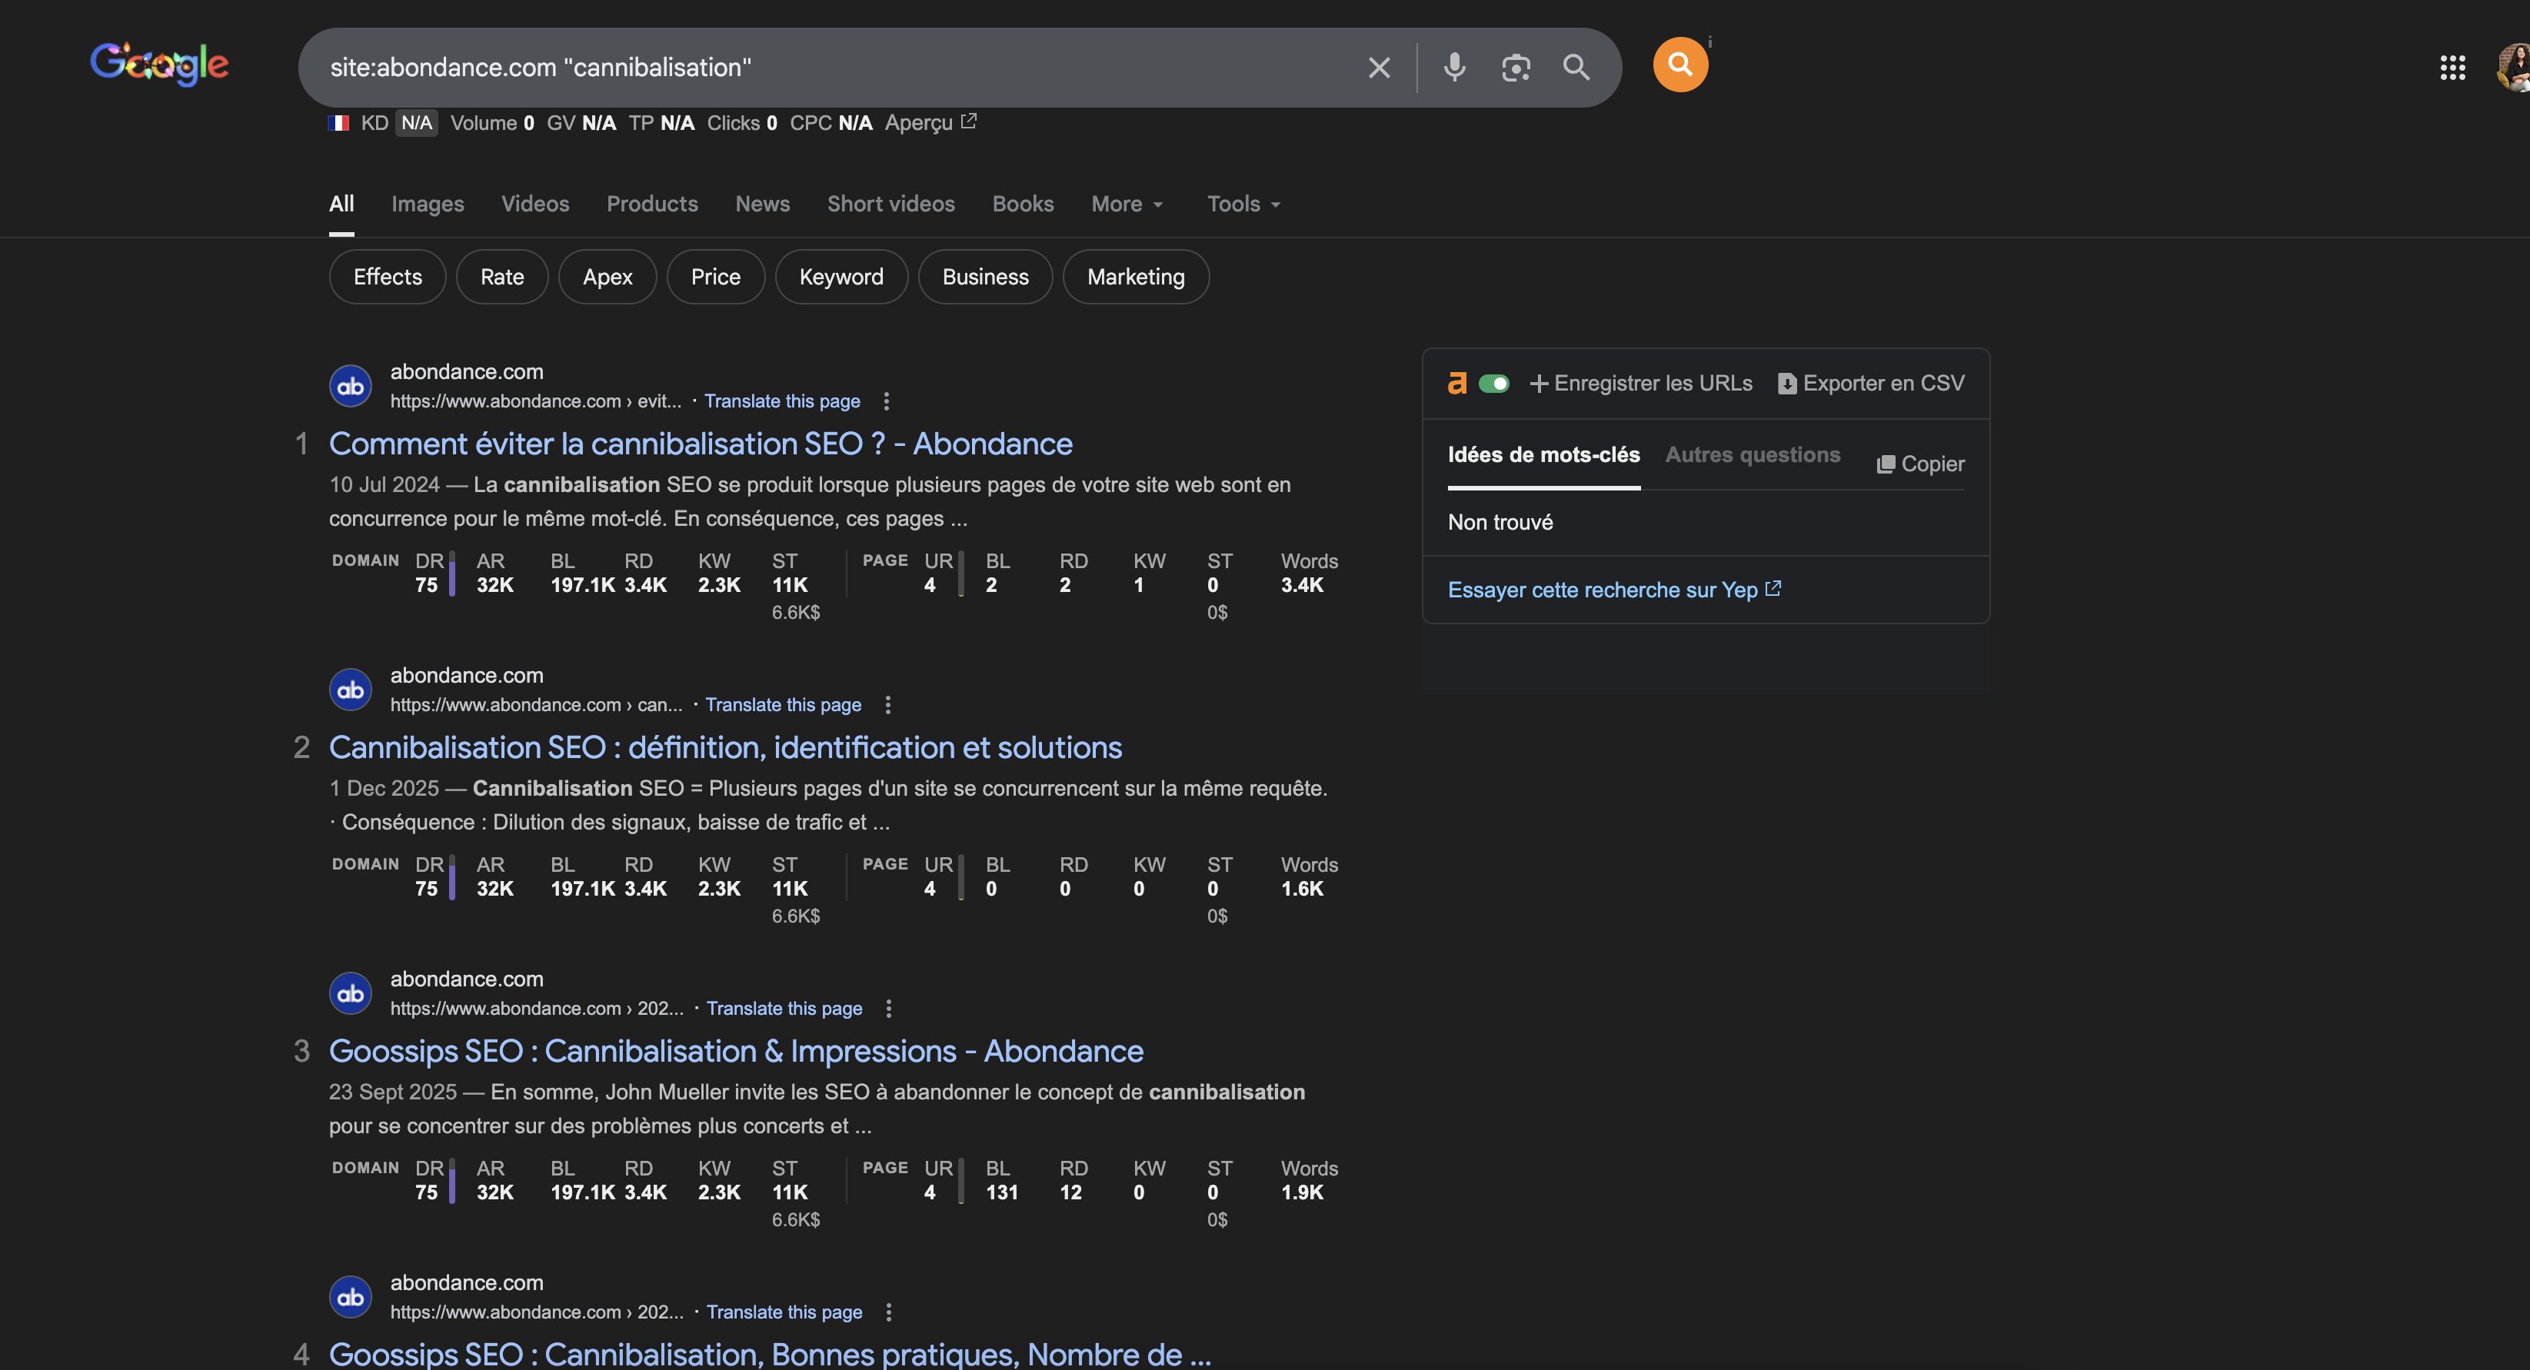Click the Ahrefs toolbar logo
The width and height of the screenshot is (2530, 1370).
(x=1457, y=383)
